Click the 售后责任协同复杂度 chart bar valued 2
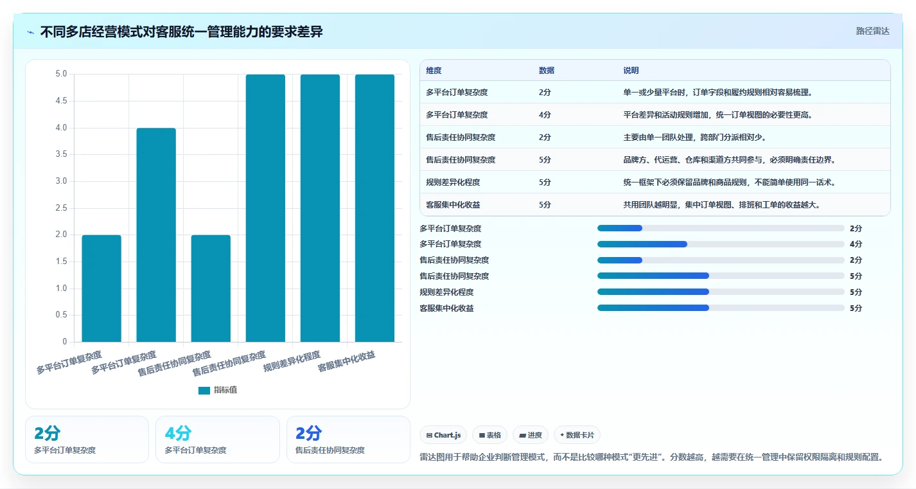Image resolution: width=916 pixels, height=489 pixels. point(211,289)
